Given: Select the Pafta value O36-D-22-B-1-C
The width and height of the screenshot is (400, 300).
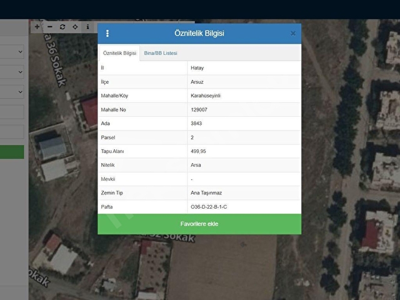Looking at the screenshot, I should [x=209, y=207].
